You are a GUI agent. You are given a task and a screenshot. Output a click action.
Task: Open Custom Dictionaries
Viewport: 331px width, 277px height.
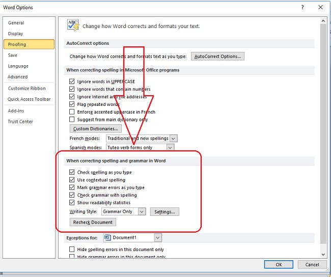click(96, 129)
